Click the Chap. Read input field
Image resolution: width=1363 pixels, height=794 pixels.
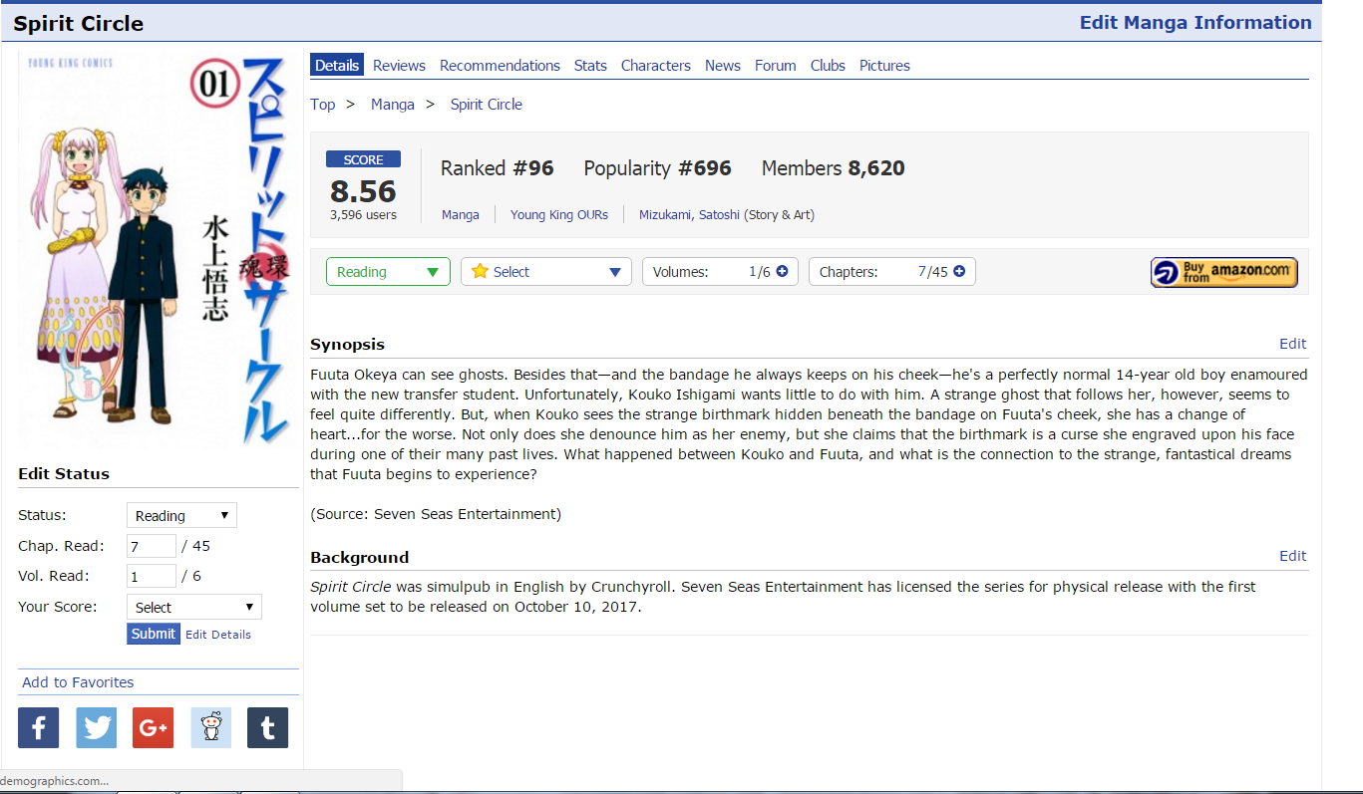pyautogui.click(x=151, y=546)
